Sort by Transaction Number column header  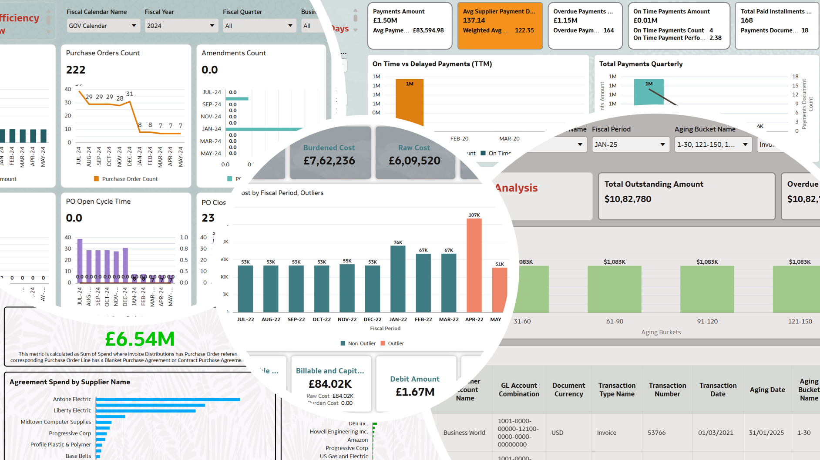(667, 389)
